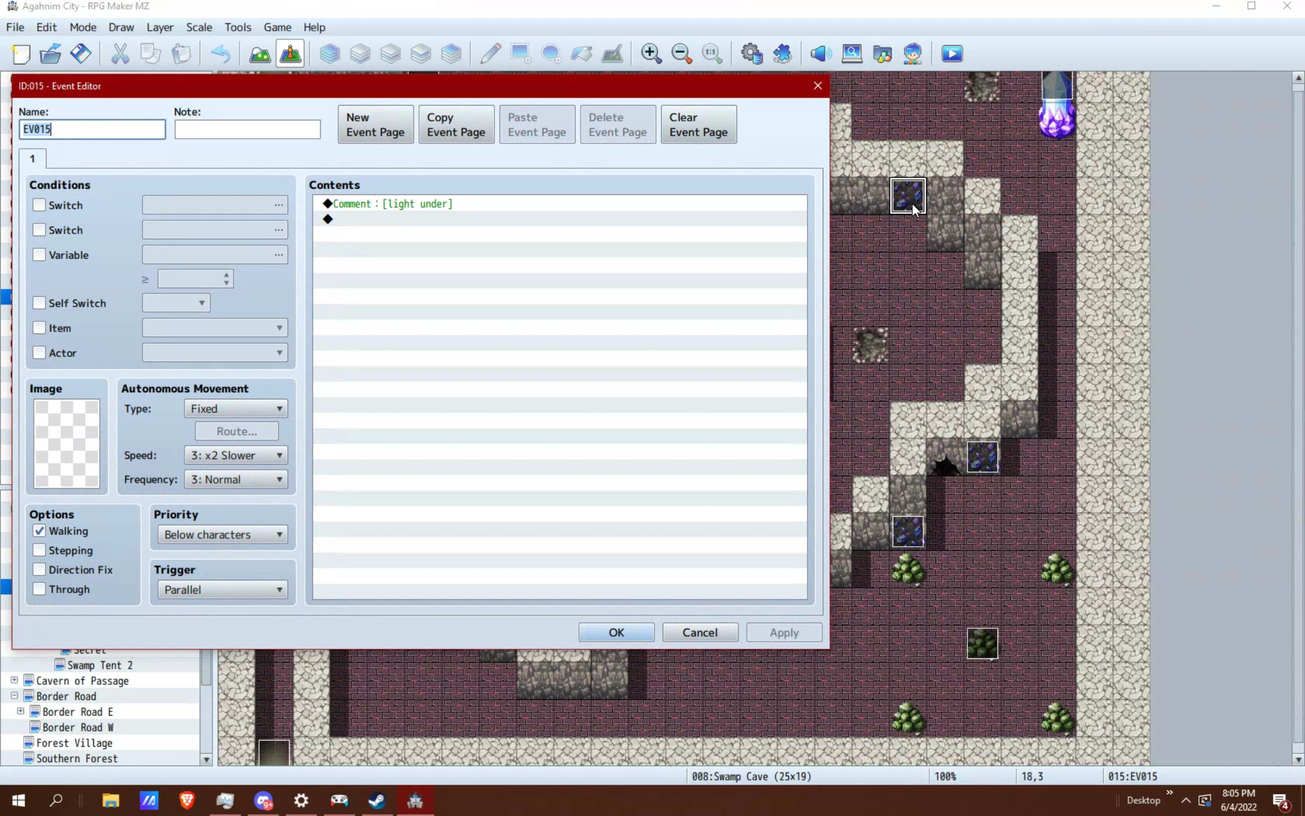Open the Database gear icon
1305x816 pixels.
[751, 54]
